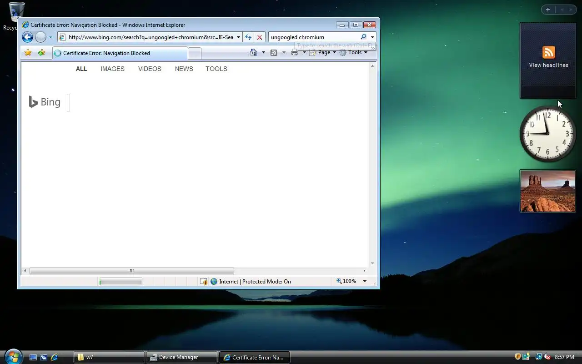Go back with the Back arrow button
This screenshot has width=582, height=364.
[x=27, y=37]
